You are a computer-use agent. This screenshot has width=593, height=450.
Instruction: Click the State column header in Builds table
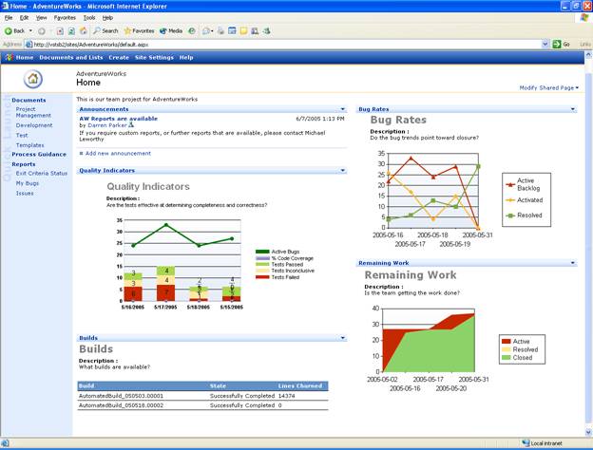point(218,385)
